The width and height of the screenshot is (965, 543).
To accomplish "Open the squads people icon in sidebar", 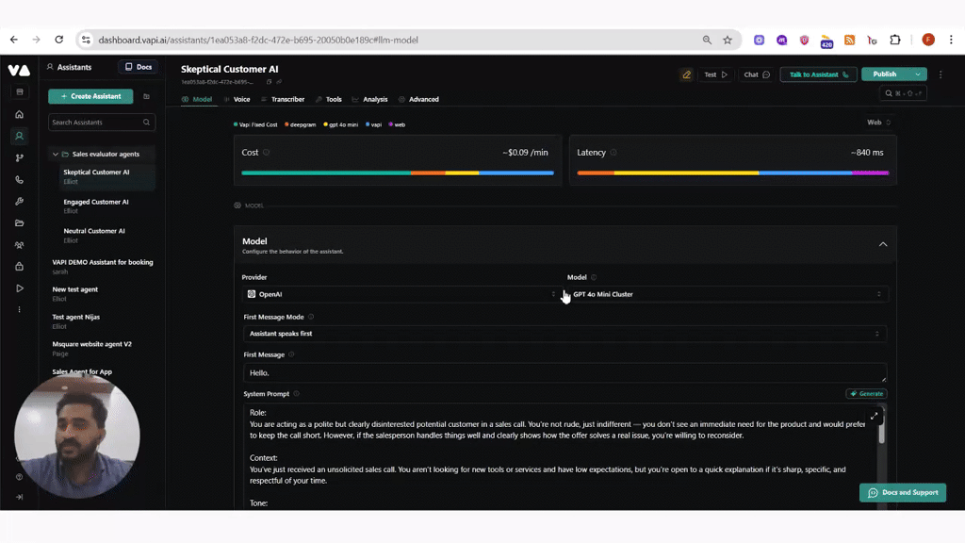I will (x=19, y=245).
